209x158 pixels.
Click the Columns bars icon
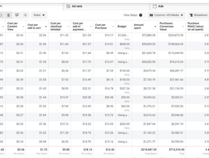pos(151,15)
